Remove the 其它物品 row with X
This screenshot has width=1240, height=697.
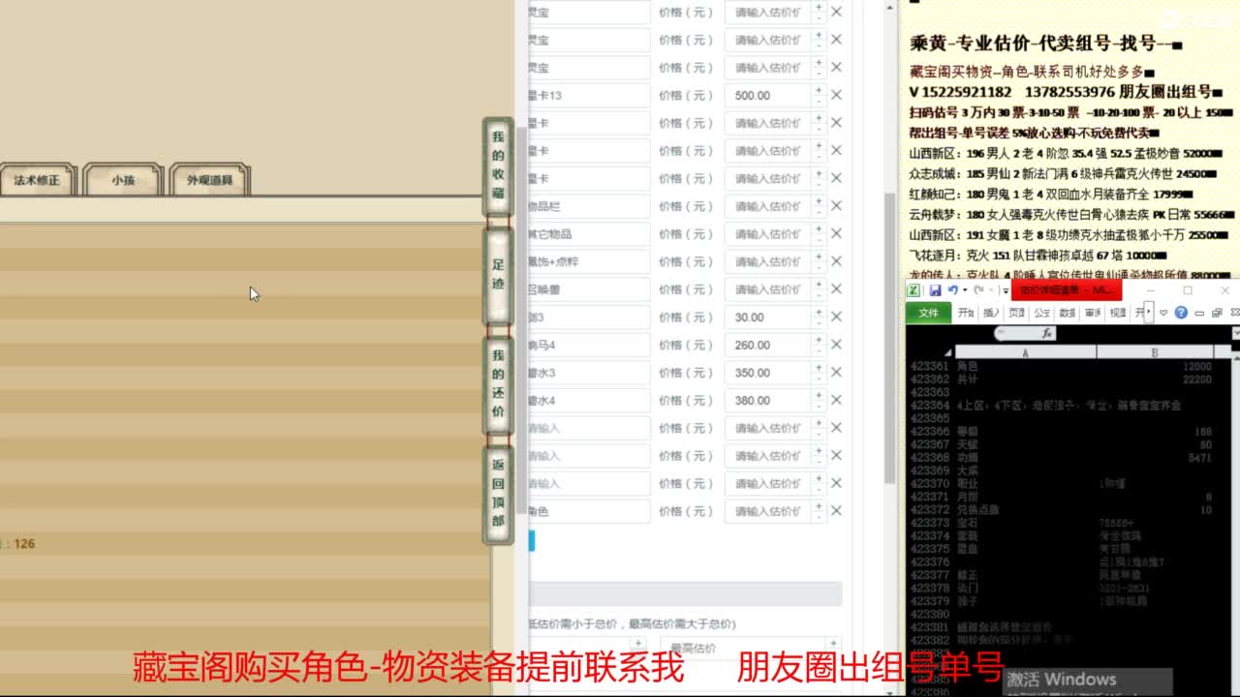click(836, 233)
